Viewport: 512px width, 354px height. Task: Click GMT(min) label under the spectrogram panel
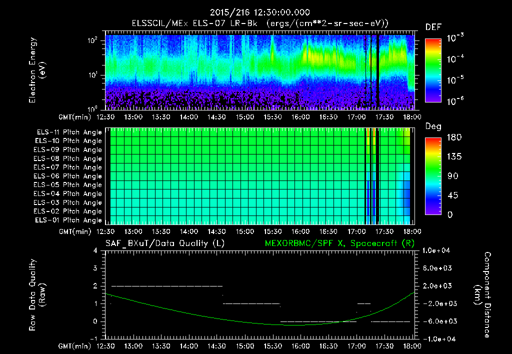[75, 117]
